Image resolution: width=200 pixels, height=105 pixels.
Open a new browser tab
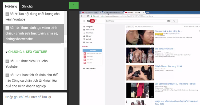[x=148, y=12]
